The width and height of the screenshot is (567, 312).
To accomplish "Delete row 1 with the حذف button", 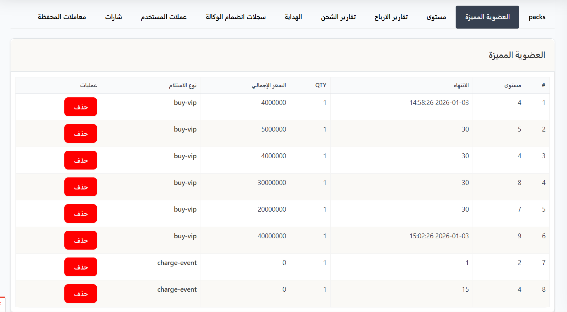I will 81,107.
